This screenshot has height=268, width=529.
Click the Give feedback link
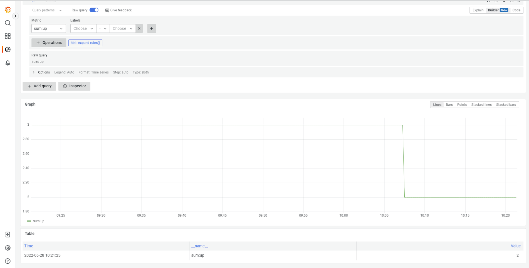[x=118, y=10]
